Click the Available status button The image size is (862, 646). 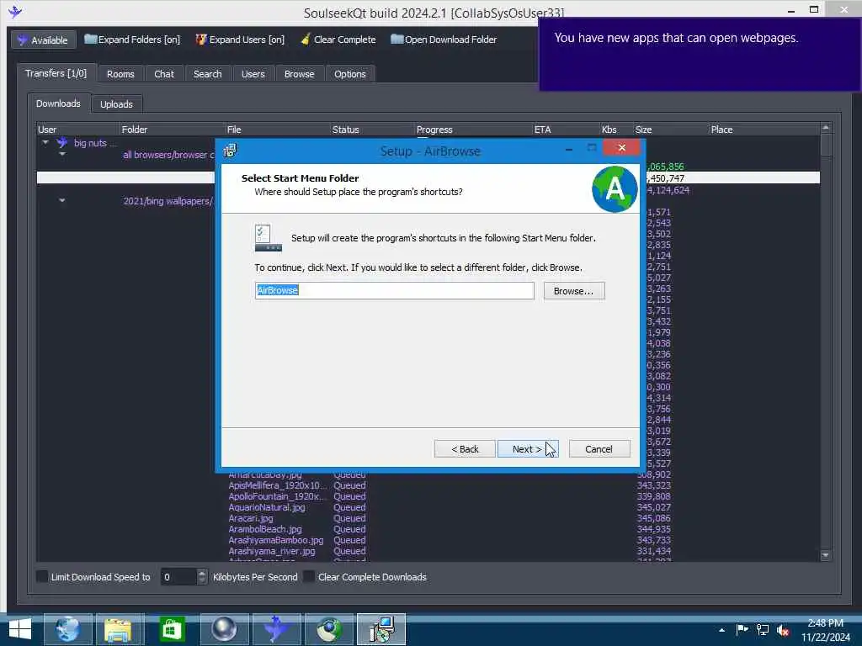click(44, 40)
